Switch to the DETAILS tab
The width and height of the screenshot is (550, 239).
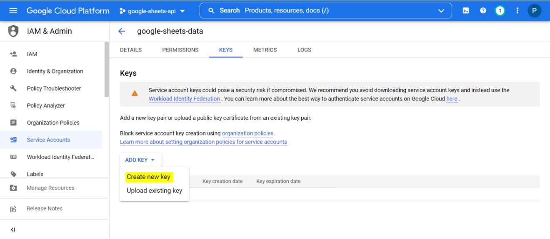[131, 50]
